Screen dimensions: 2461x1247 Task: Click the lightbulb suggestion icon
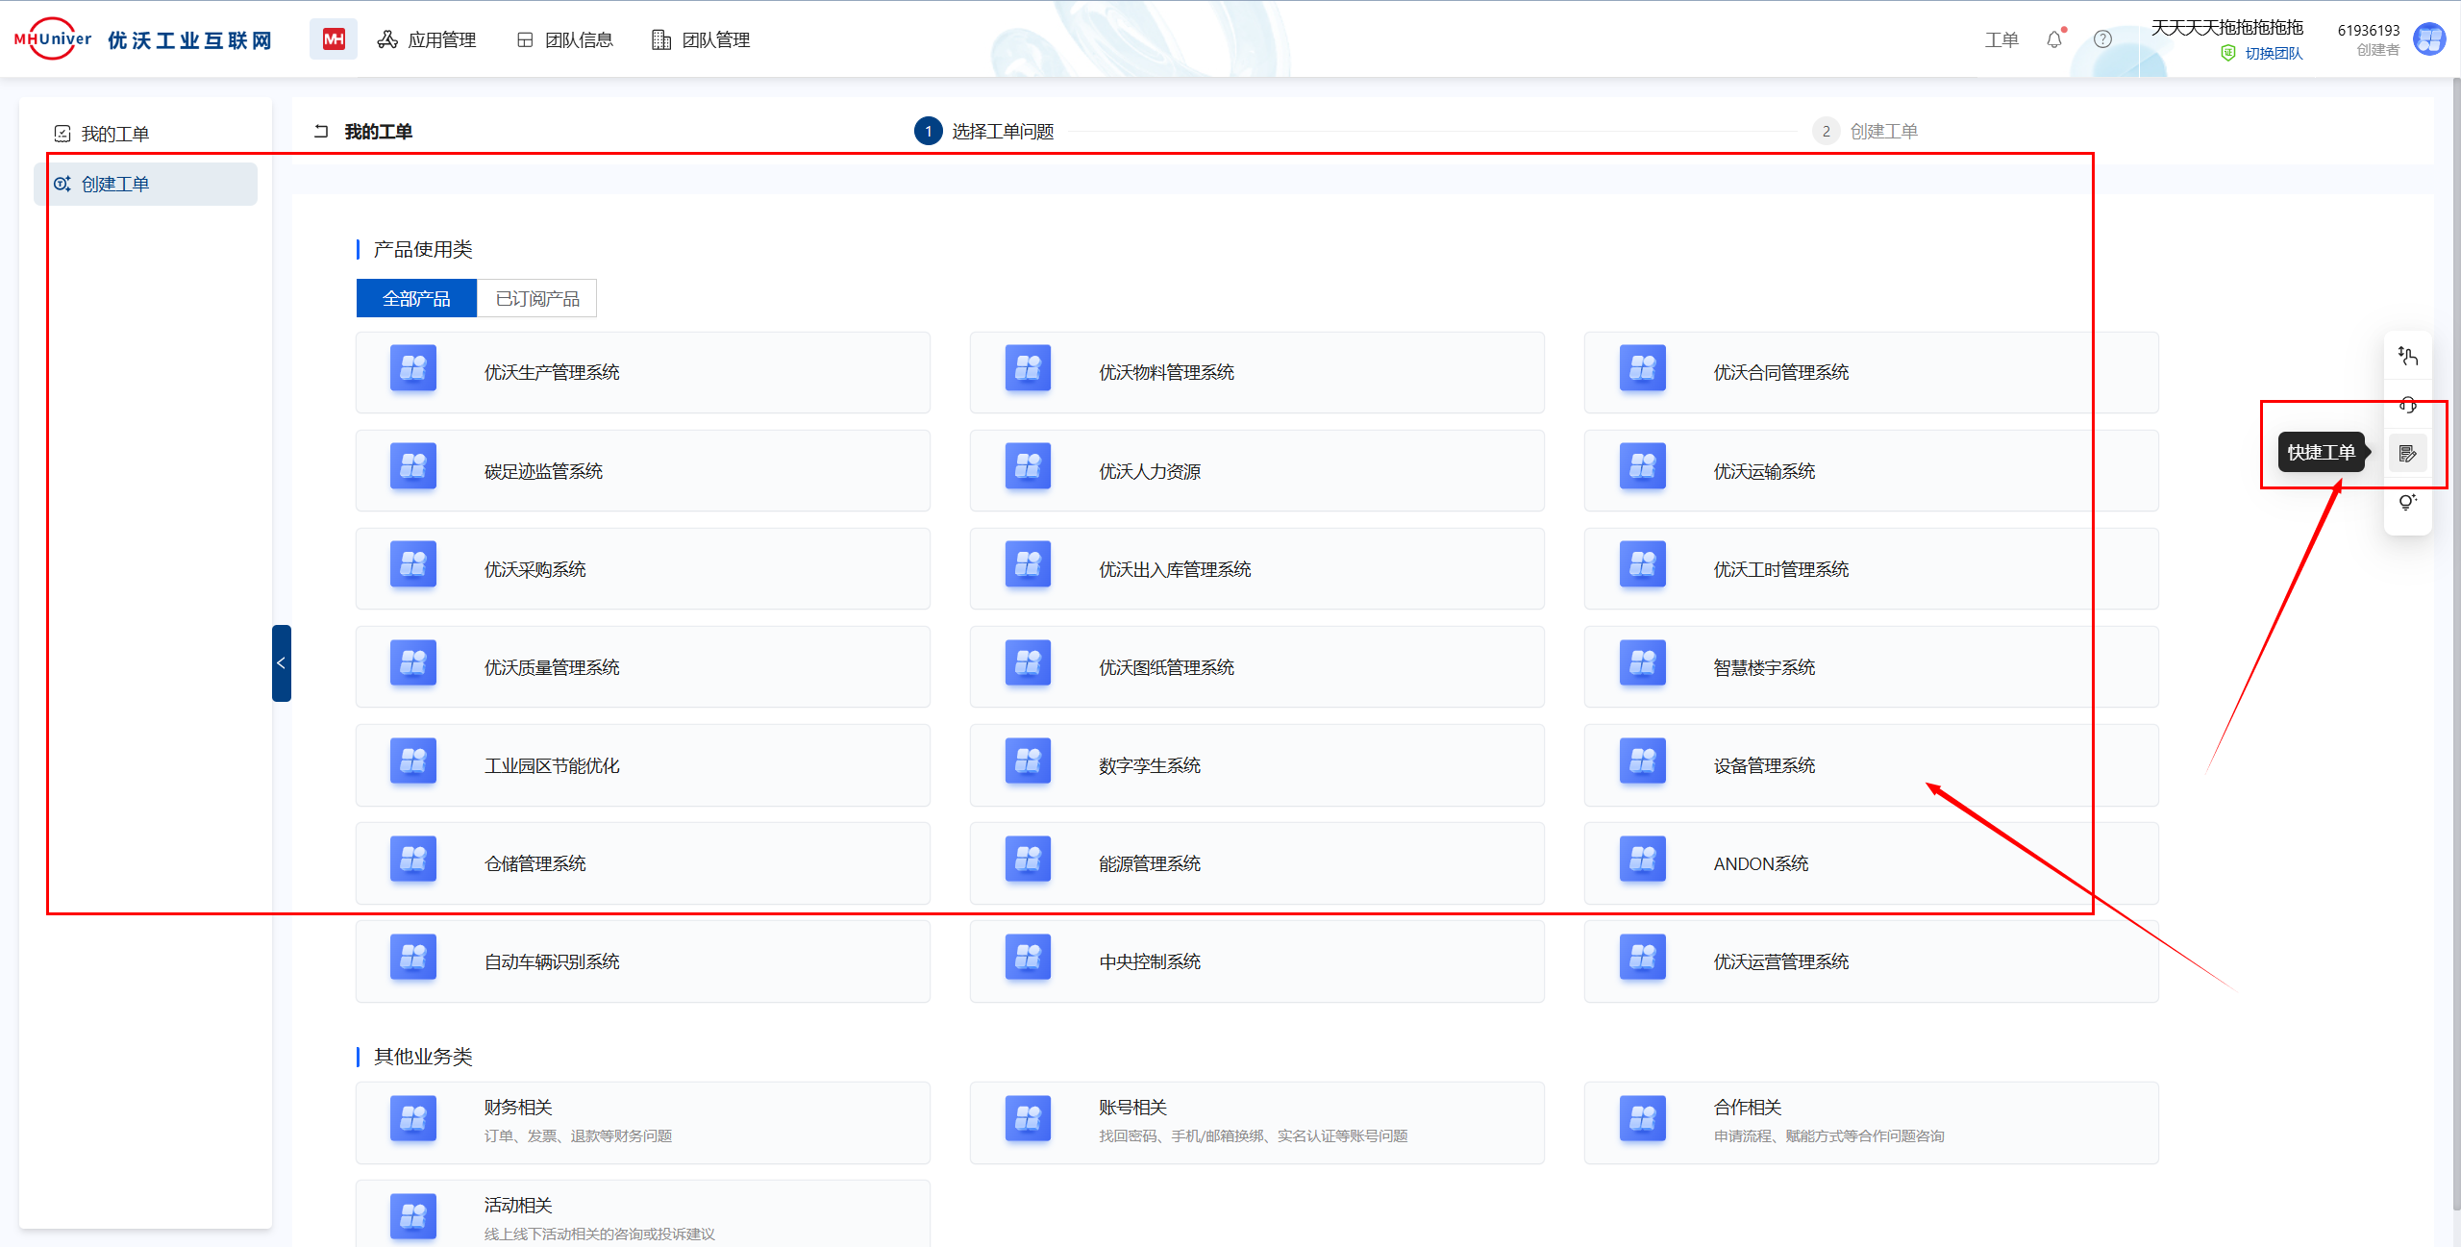coord(2407,502)
